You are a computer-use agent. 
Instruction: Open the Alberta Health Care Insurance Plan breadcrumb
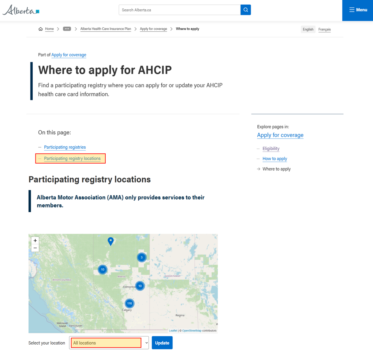106,29
